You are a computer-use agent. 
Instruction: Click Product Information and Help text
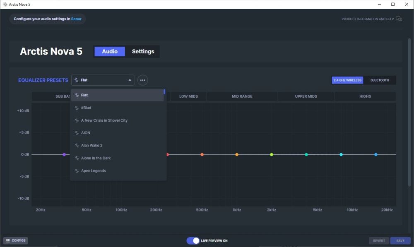(x=368, y=19)
